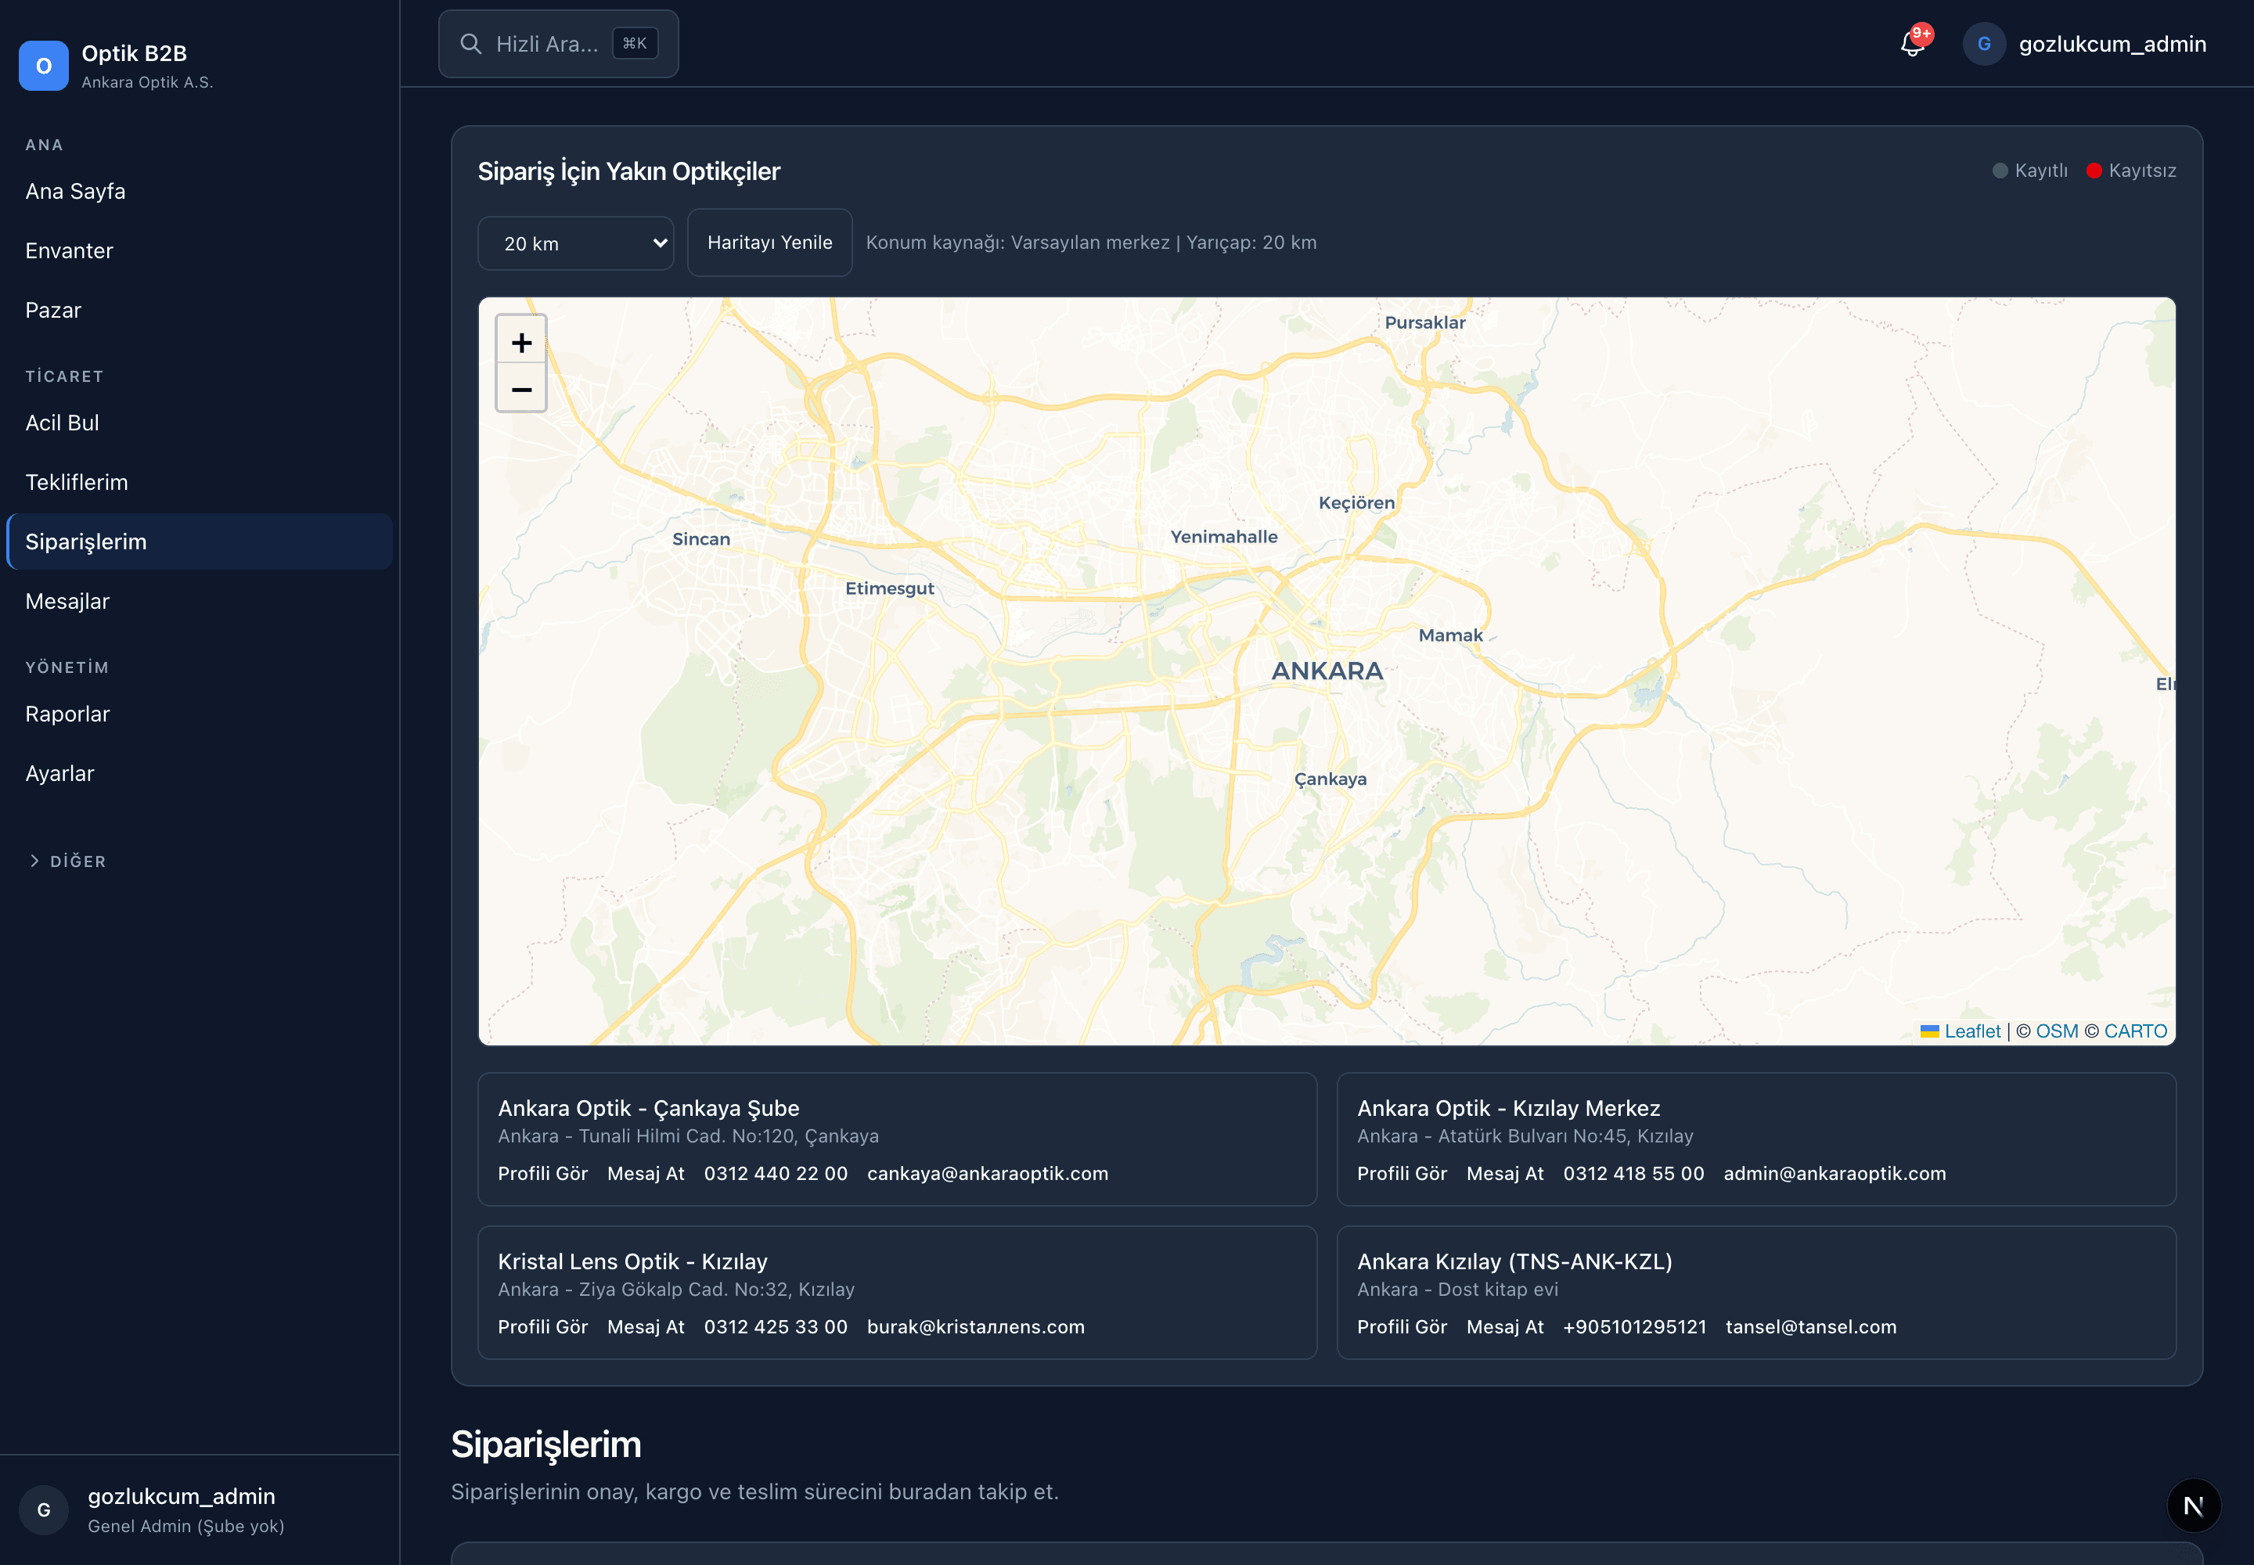Click the Pursaklar label on the map
Viewport: 2254px width, 1565px height.
[1424, 322]
